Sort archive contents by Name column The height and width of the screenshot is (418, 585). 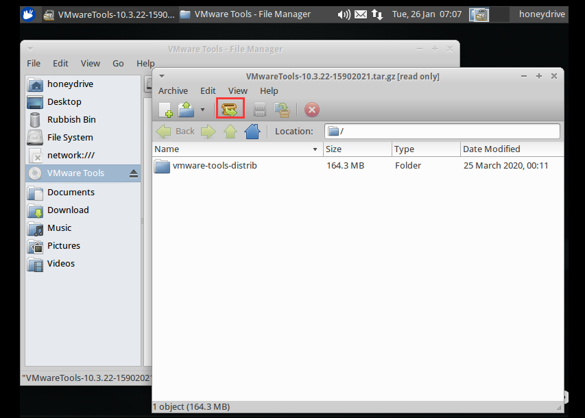[238, 149]
